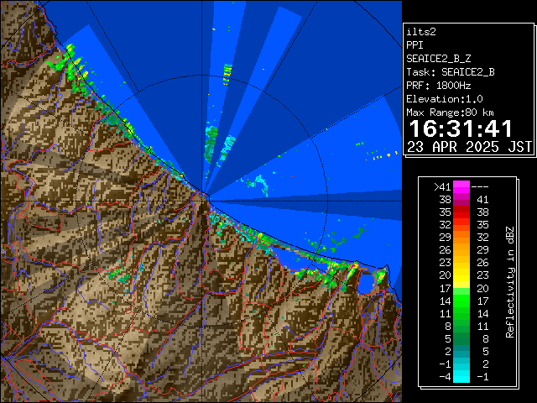Click the '>41' legend label
Screen dimensions: 537x403
[442, 187]
